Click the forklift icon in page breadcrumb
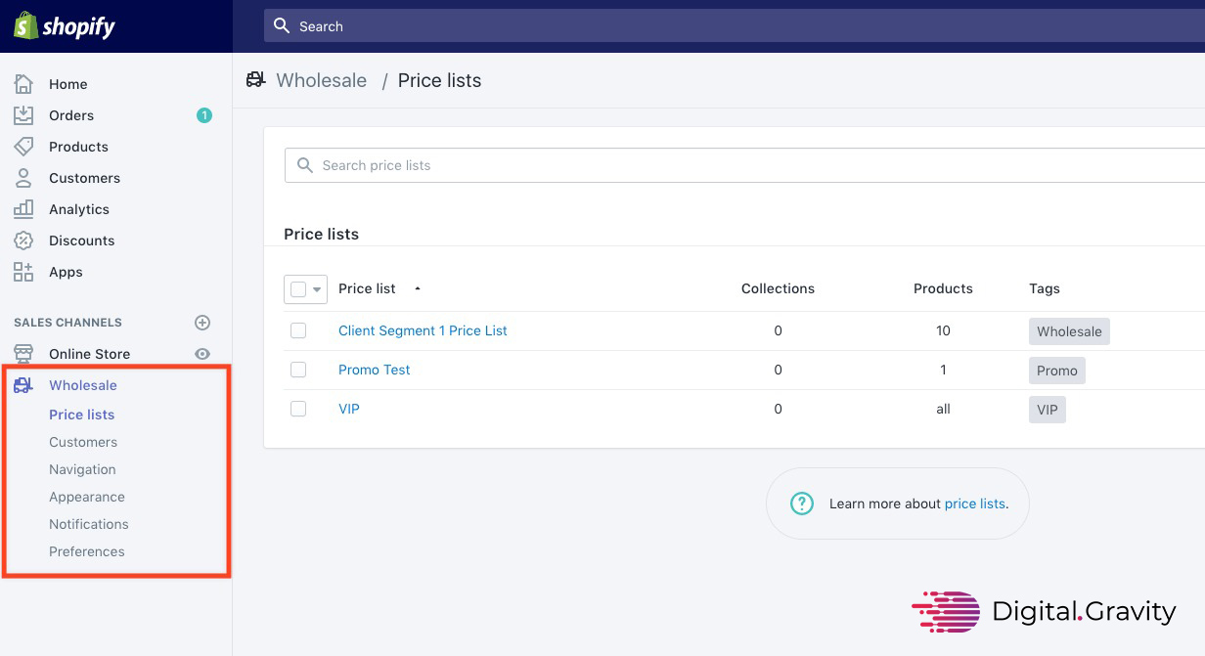1205x656 pixels. 256,79
